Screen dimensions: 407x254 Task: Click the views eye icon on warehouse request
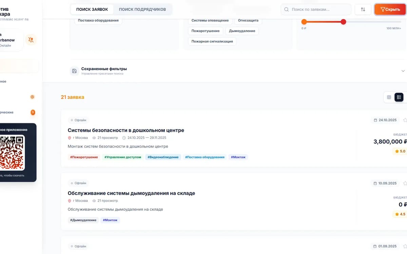click(94, 201)
